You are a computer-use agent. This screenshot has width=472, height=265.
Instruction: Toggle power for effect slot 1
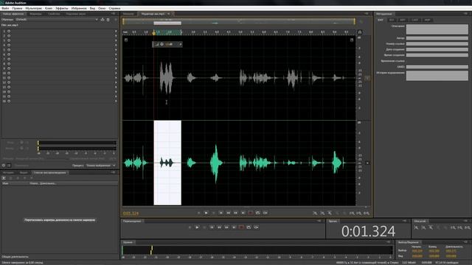[x=9, y=31]
